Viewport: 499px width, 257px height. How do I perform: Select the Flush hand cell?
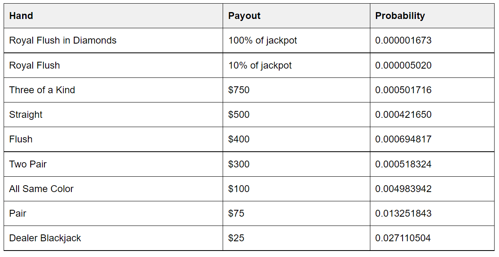(113, 139)
